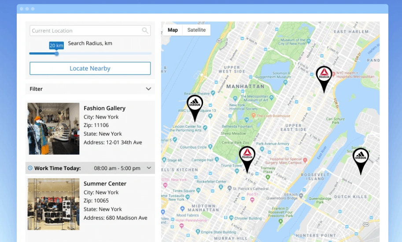Click the Current Location input field
The image size is (402, 242).
point(90,31)
